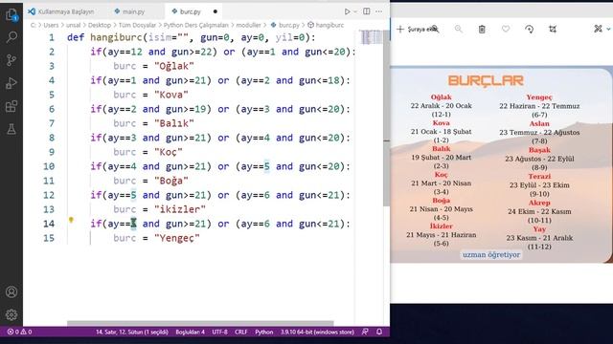Open the errors and warnings status item
The height and width of the screenshot is (344, 613).
(x=19, y=332)
